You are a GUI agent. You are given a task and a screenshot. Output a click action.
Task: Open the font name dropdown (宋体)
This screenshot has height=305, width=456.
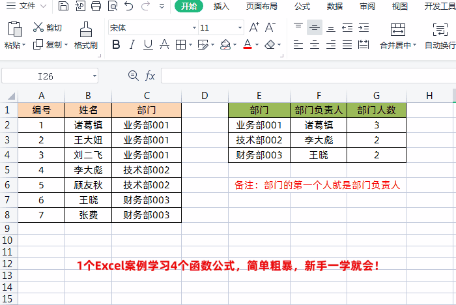193,28
